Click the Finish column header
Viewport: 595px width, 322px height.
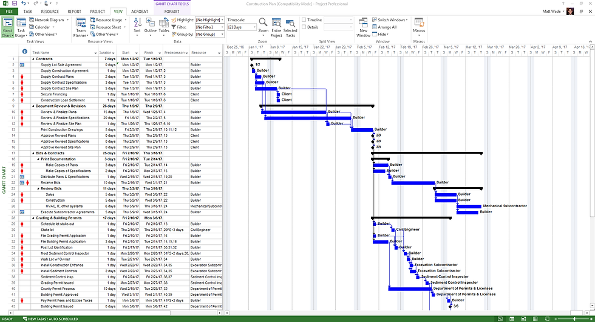pyautogui.click(x=152, y=53)
